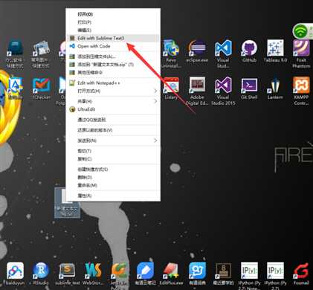Viewport: 313px width, 290px height.
Task: Select the highlighted 新建文本文档.txt file
Action: click(x=67, y=203)
